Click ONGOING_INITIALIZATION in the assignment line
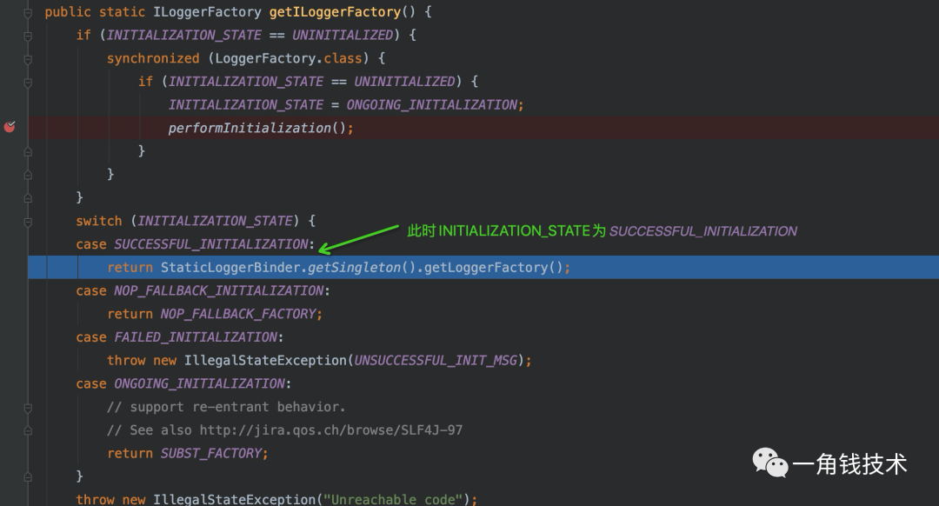Screen dimensions: 939x506 432,105
